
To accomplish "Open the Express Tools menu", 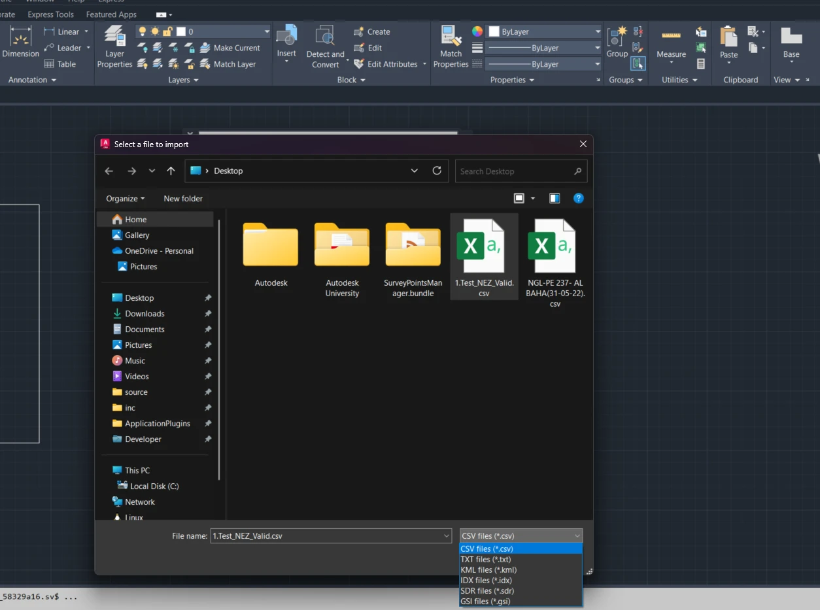I will click(50, 14).
